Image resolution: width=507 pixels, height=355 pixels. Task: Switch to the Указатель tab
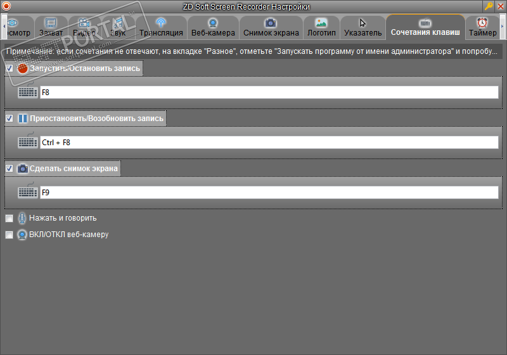[363, 27]
